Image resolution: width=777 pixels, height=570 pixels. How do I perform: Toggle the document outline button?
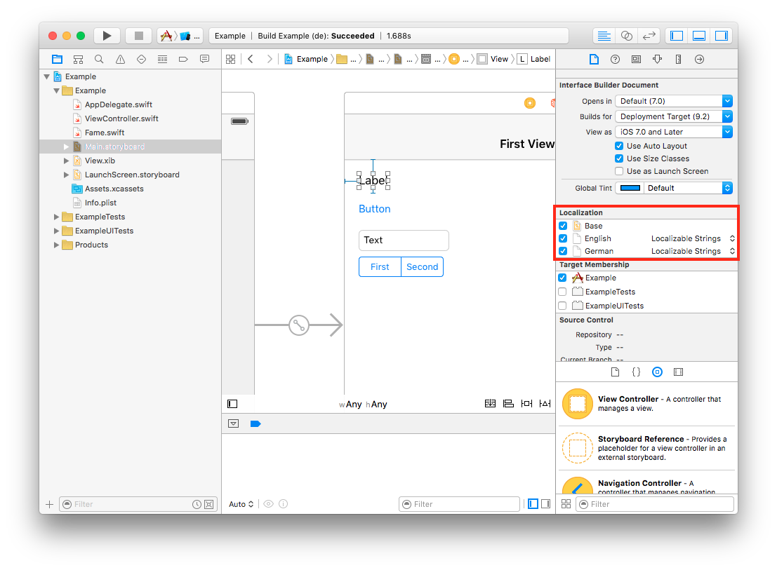(x=232, y=404)
